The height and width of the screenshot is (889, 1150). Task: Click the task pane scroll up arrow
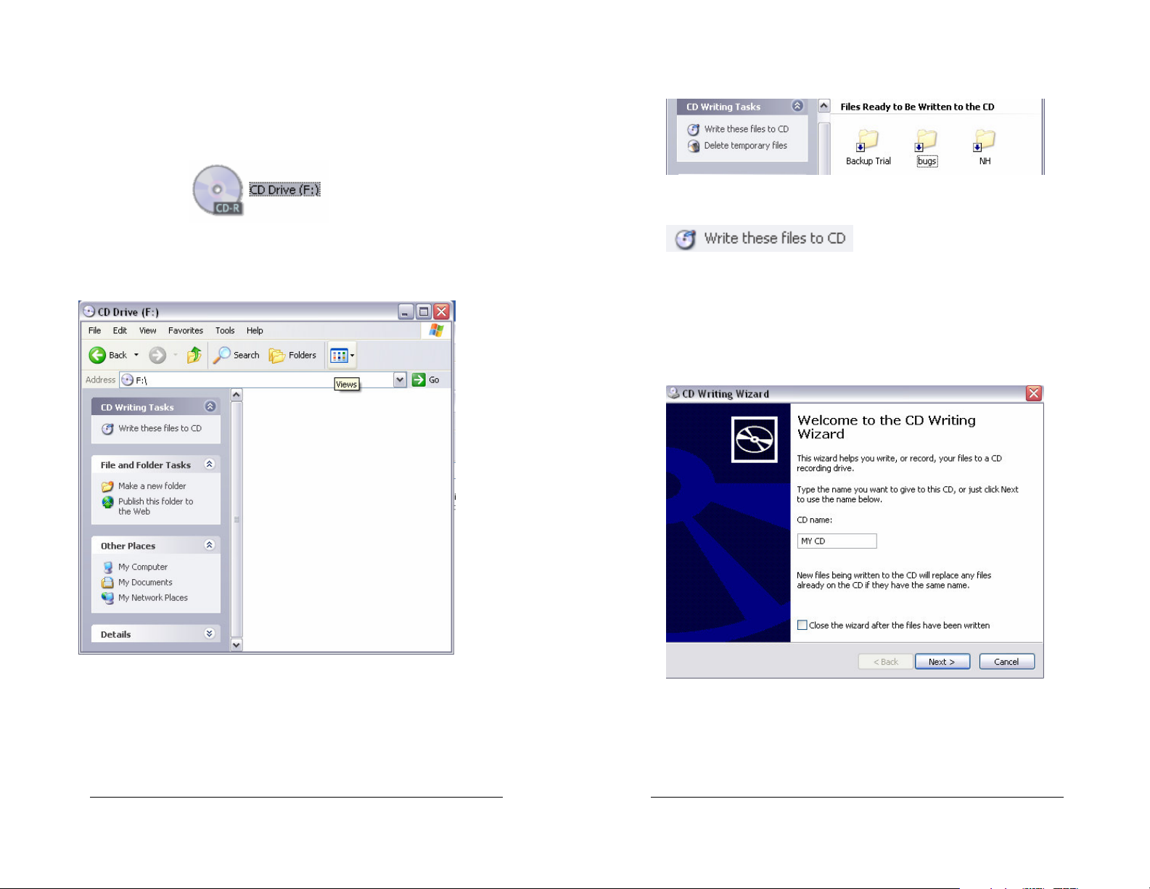237,395
